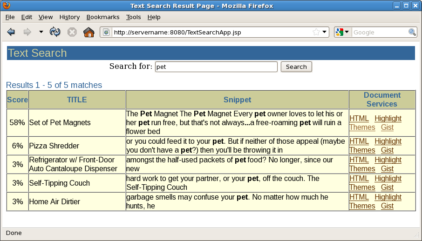
Task: Click the page icon in address bar
Action: [x=106, y=33]
